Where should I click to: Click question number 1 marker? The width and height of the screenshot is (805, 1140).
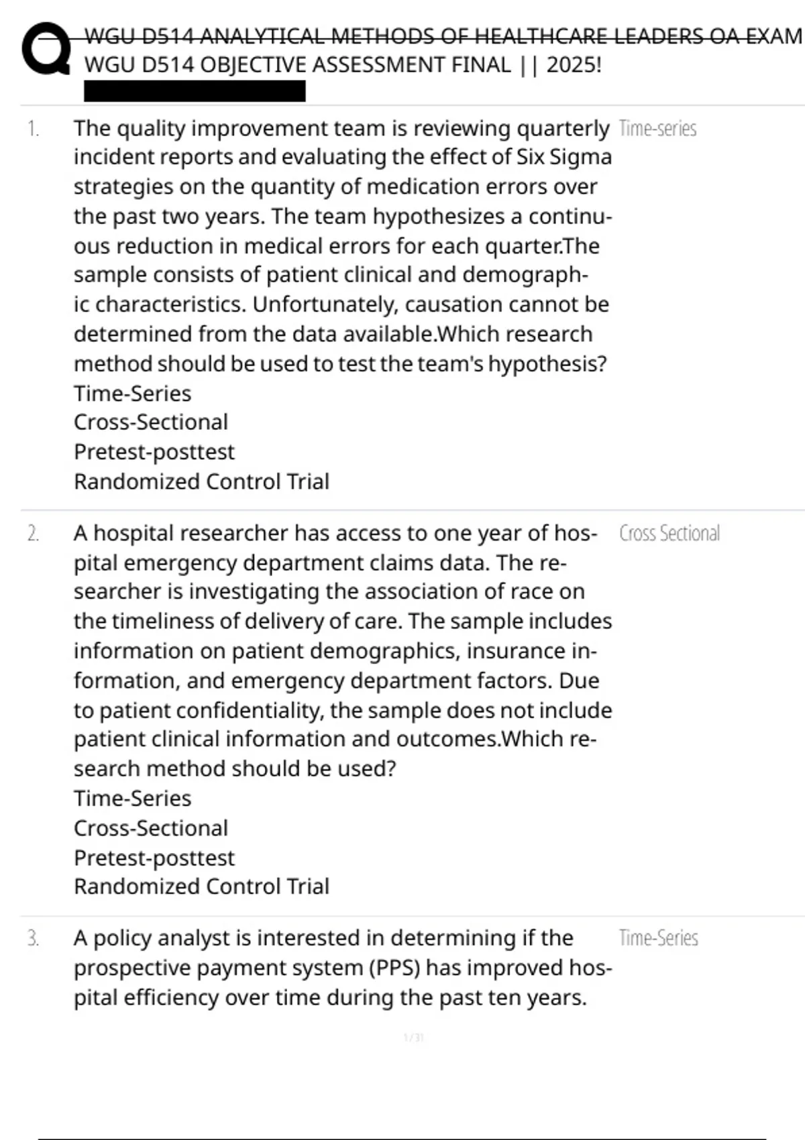(x=33, y=128)
